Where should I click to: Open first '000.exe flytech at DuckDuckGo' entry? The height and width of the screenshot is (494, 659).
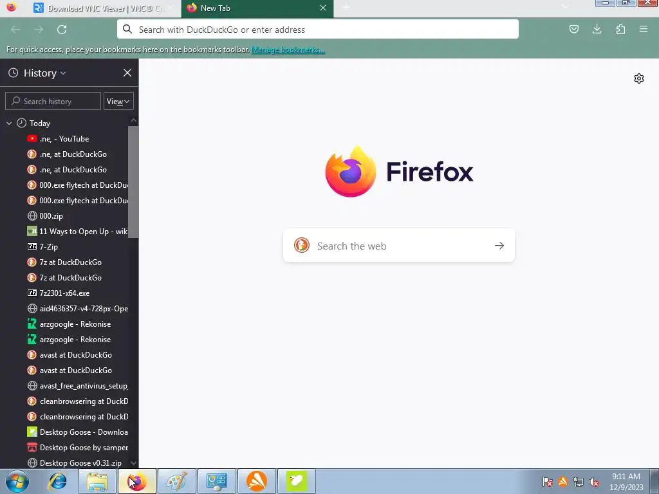coord(77,185)
